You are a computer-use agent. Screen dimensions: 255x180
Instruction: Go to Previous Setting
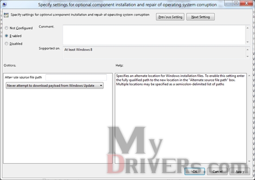point(170,17)
